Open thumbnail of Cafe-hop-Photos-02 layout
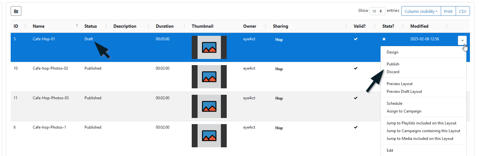This screenshot has height=156, width=479. tap(209, 77)
